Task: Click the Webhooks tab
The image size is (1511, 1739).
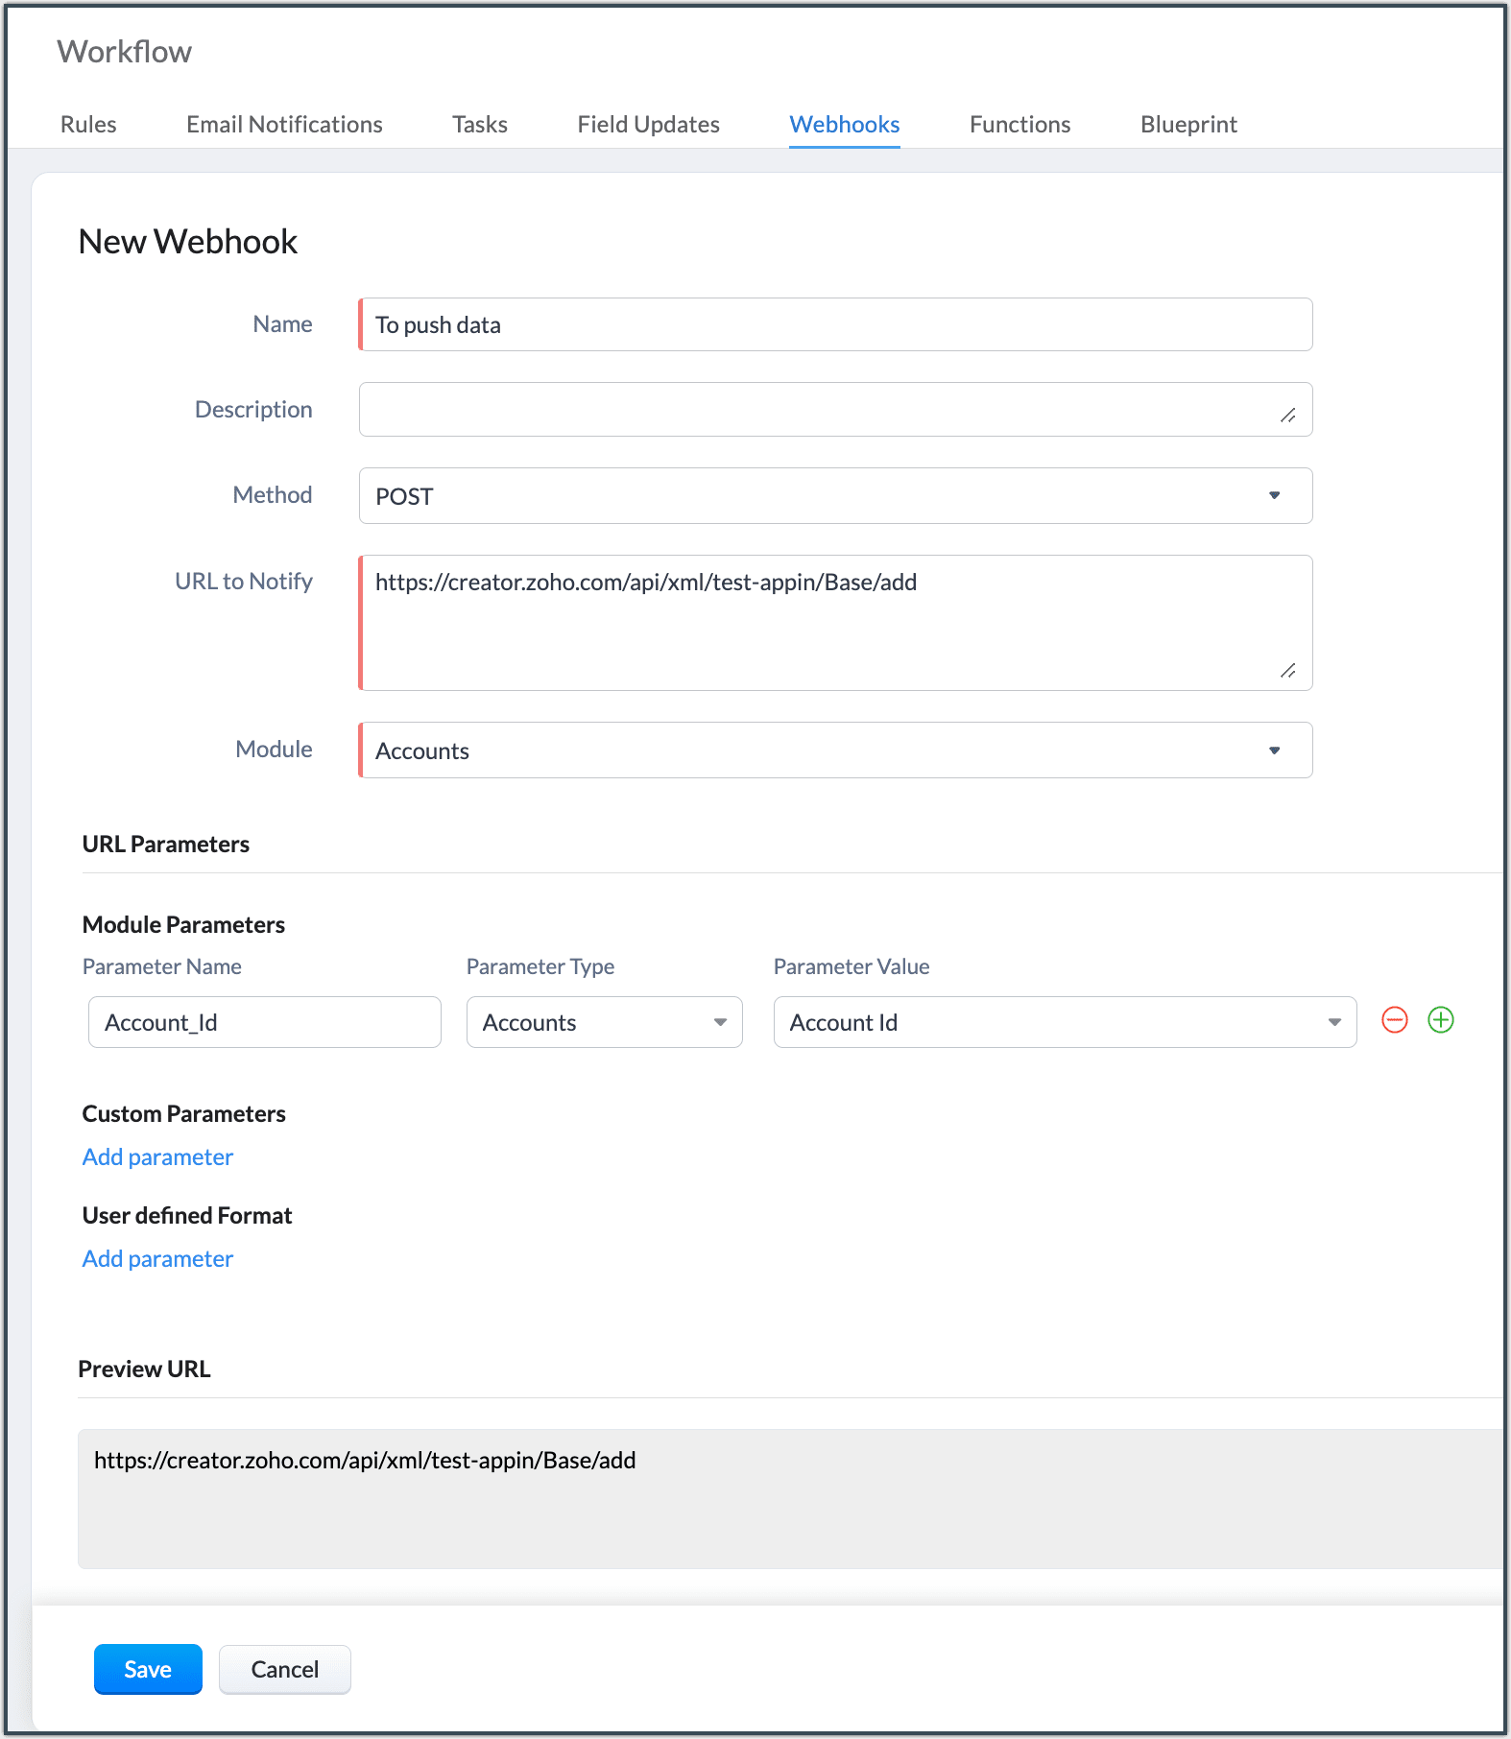Action: [x=844, y=125]
